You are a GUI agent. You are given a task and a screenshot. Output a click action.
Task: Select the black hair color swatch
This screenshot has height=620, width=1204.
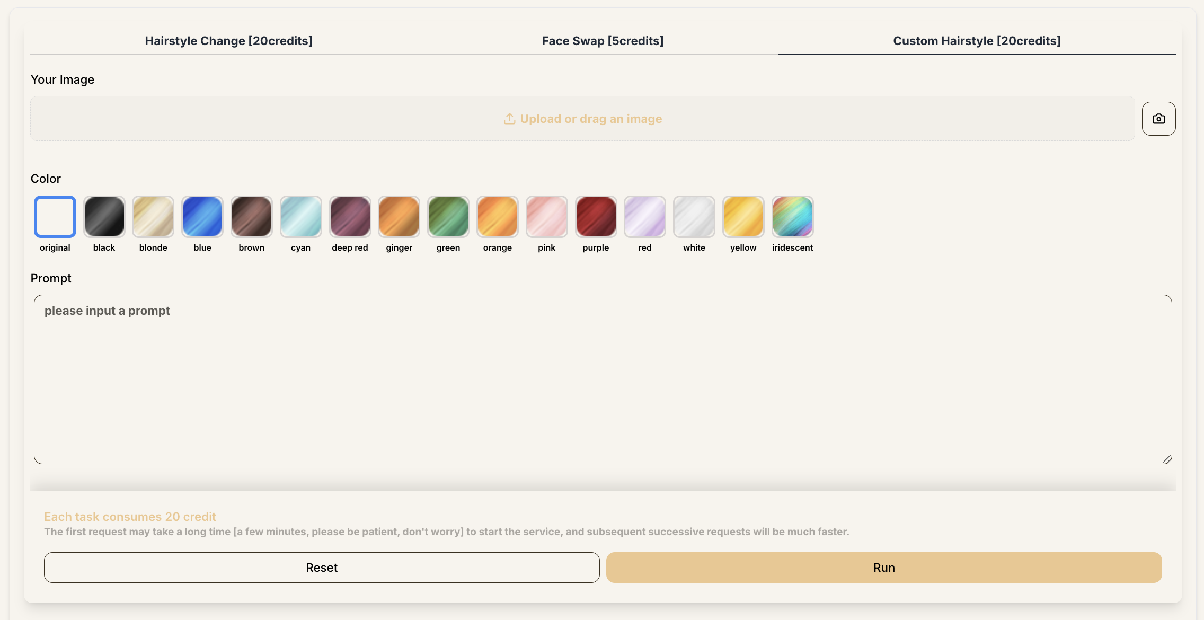click(x=104, y=217)
